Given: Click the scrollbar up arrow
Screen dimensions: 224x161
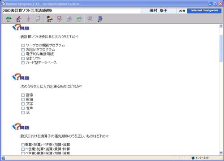Looking at the screenshot, I should point(221,26).
